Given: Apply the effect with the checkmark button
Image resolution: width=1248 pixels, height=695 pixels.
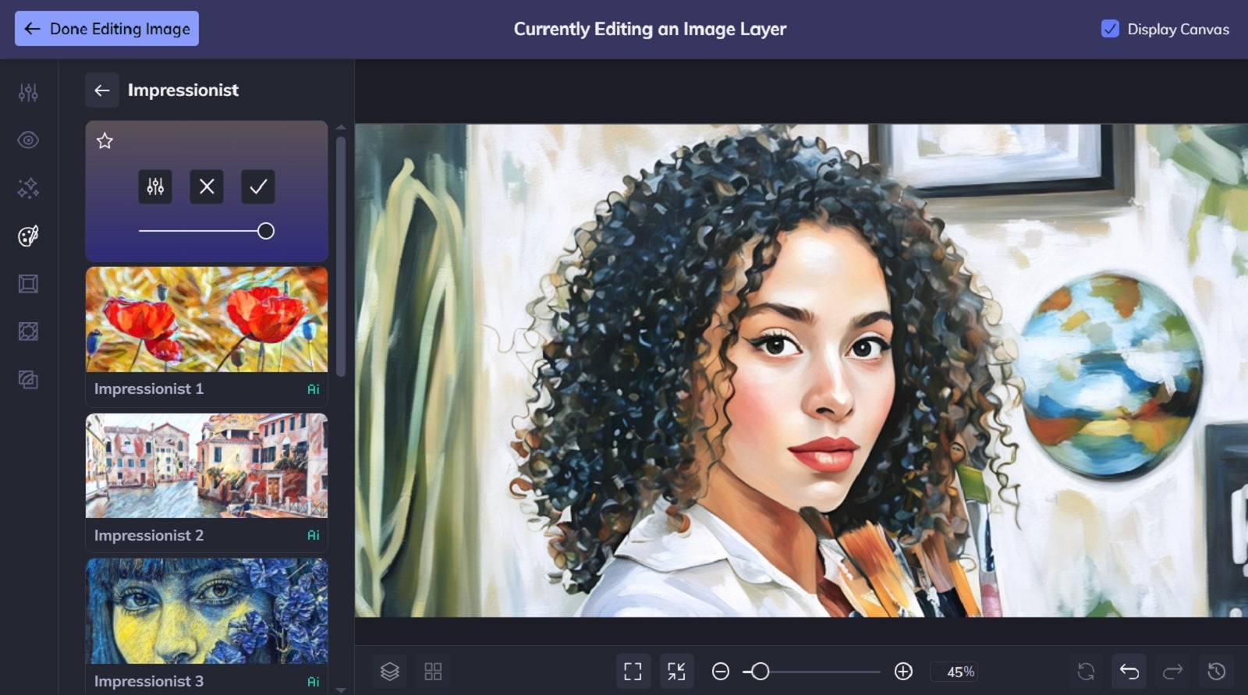Looking at the screenshot, I should pyautogui.click(x=258, y=186).
